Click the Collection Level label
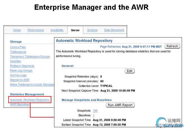185x130 pixels. tap(88, 86)
